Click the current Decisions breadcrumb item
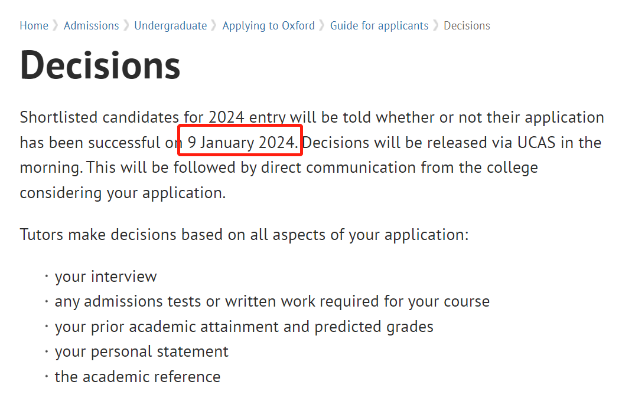This screenshot has width=622, height=398. pyautogui.click(x=467, y=26)
